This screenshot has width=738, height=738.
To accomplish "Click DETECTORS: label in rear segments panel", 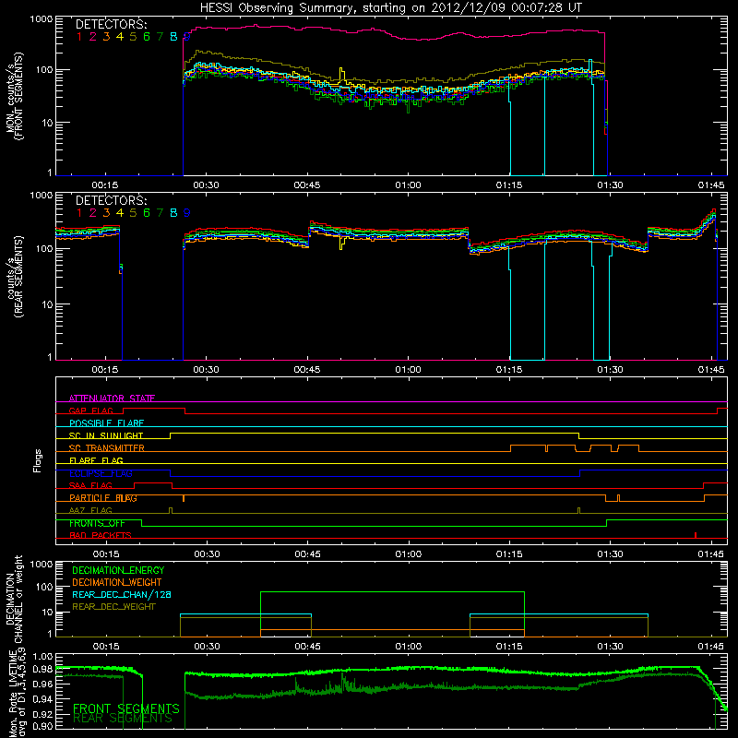I will click(111, 200).
